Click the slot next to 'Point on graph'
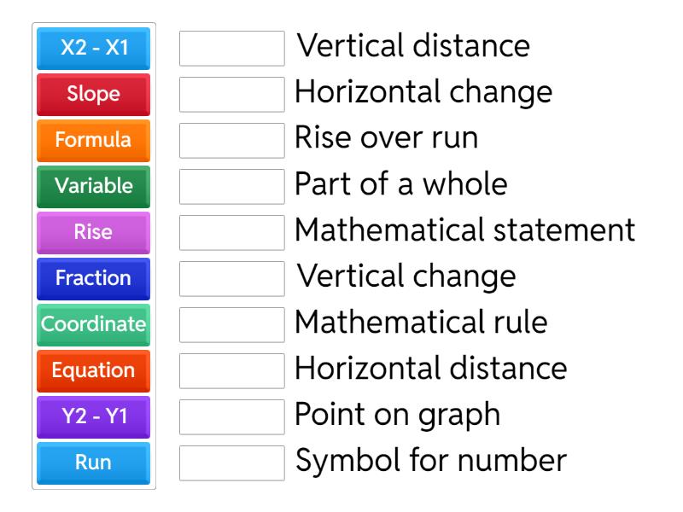683x512 pixels. coord(232,417)
